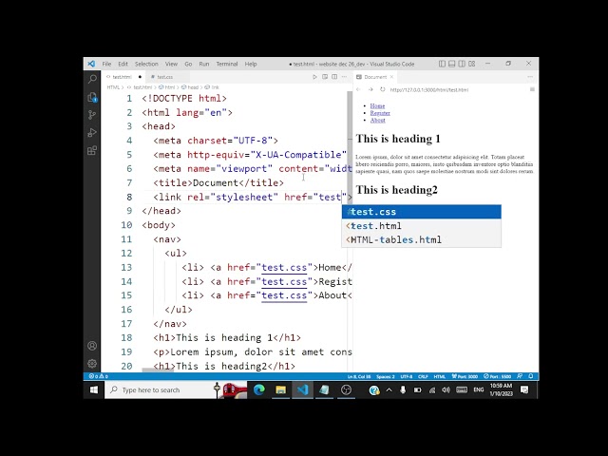This screenshot has height=456, width=608.
Task: Go forward in the preview browser
Action: pyautogui.click(x=370, y=89)
